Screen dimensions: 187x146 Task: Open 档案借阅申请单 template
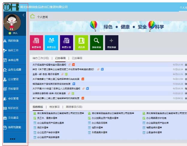tap(154, 127)
